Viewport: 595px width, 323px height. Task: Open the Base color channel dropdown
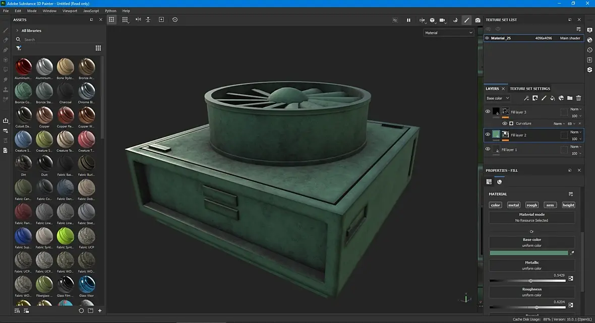(497, 98)
